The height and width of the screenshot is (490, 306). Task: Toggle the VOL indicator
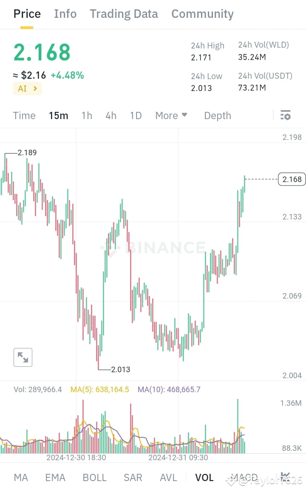point(204,477)
